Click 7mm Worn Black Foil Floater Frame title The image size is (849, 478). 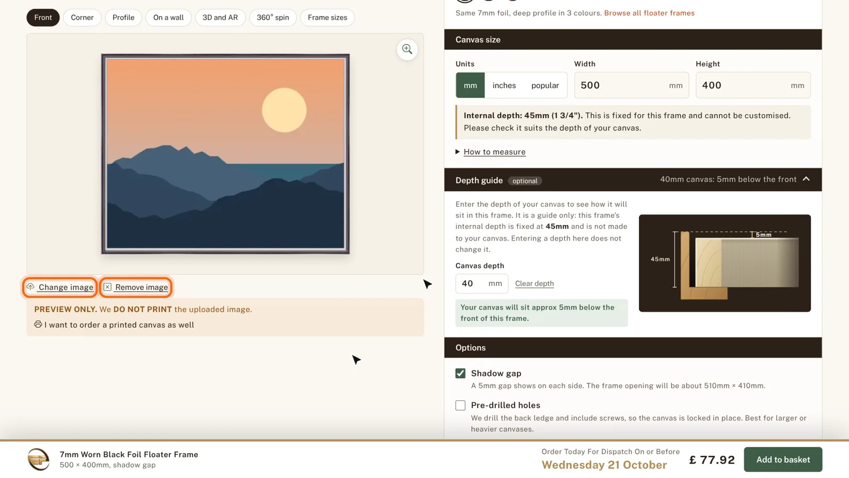click(129, 454)
